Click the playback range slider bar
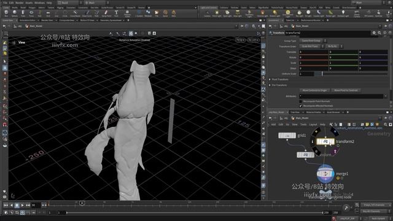 tap(195, 213)
